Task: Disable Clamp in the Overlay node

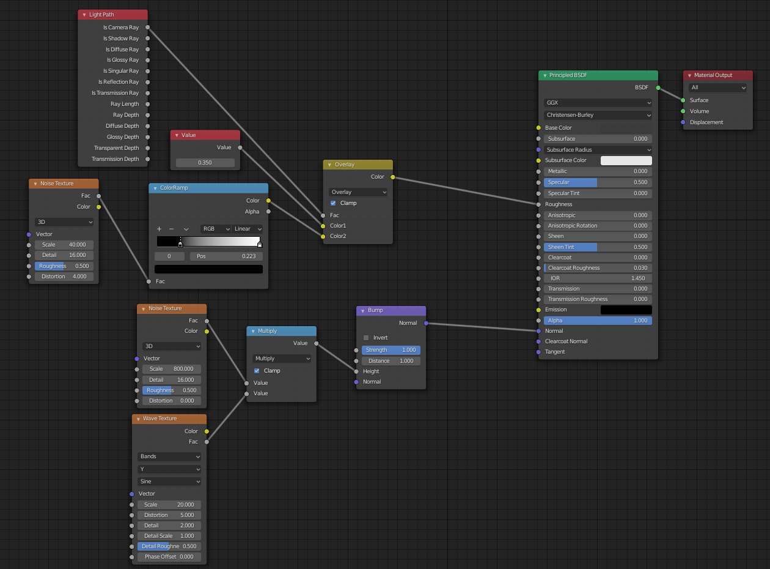Action: [x=333, y=203]
